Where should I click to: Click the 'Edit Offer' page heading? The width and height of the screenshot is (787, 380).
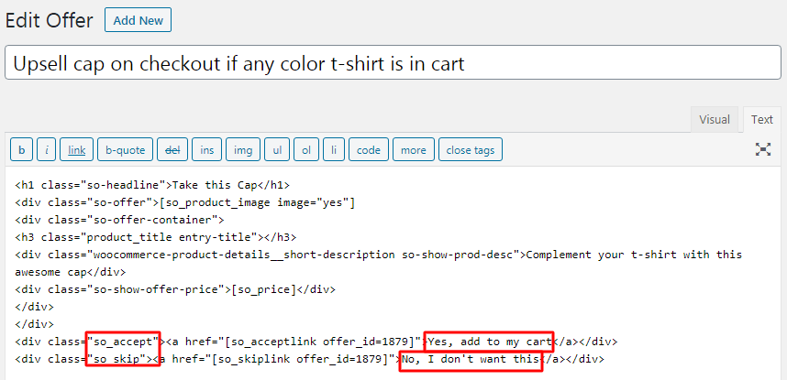[50, 20]
